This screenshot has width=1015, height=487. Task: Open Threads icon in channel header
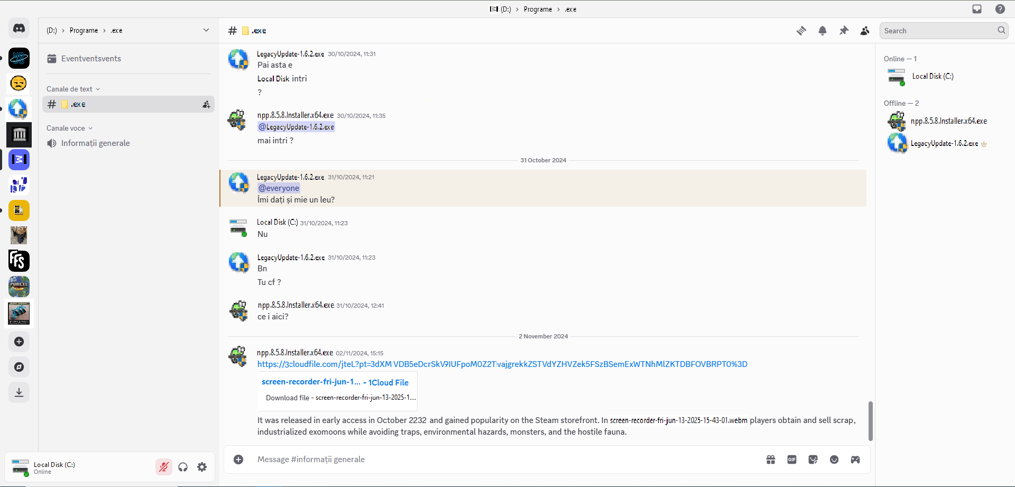click(x=801, y=31)
